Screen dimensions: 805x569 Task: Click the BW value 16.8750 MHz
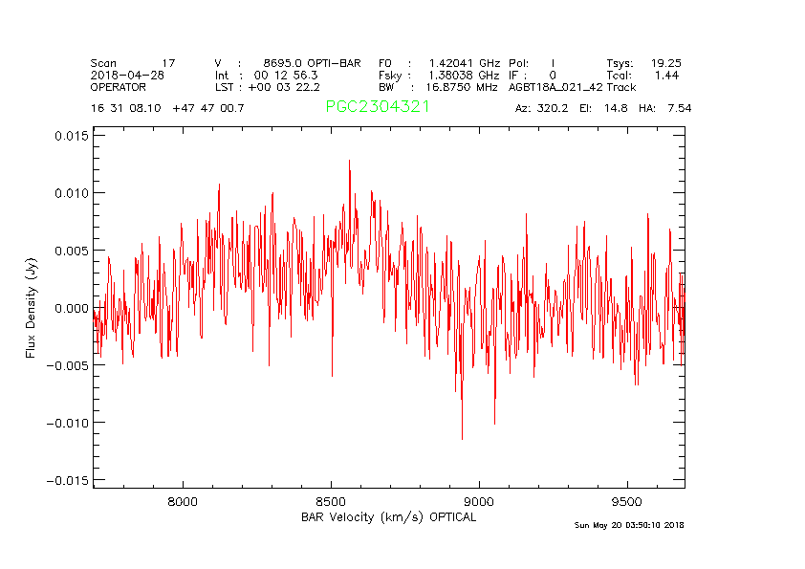pyautogui.click(x=463, y=86)
